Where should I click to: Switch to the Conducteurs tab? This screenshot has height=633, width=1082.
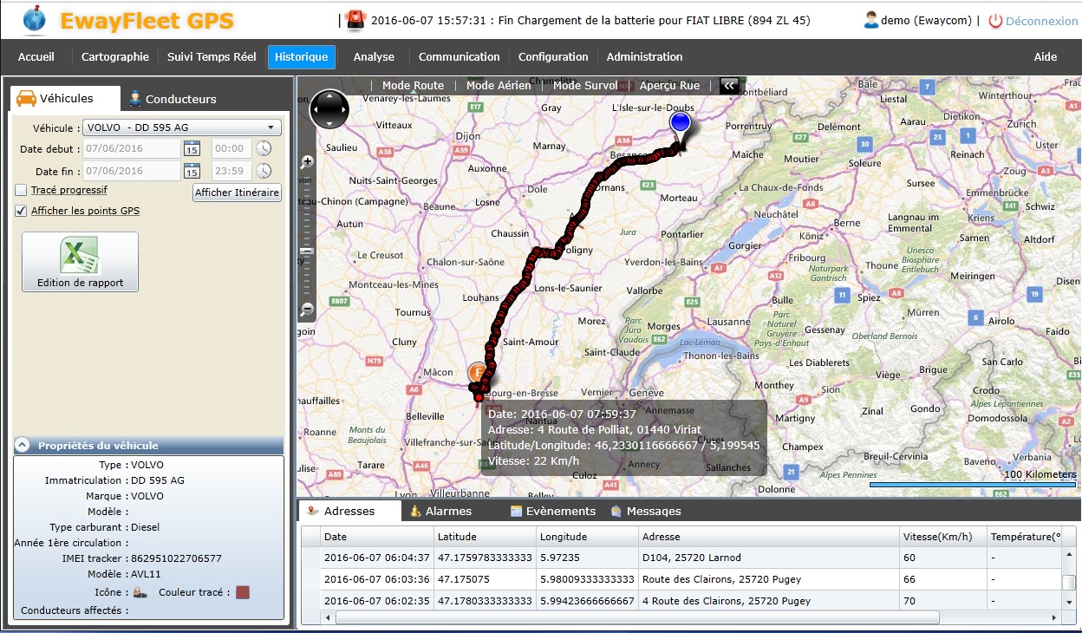(x=173, y=99)
